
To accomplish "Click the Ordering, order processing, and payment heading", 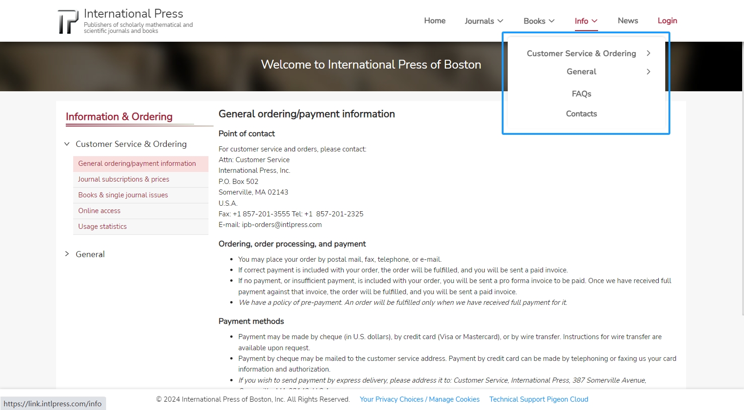I will tap(292, 244).
